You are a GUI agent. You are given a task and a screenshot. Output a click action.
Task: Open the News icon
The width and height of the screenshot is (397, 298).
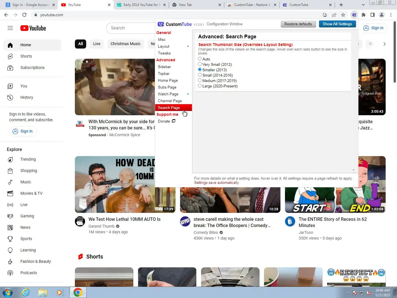10,227
